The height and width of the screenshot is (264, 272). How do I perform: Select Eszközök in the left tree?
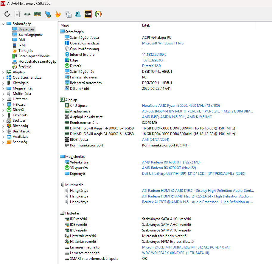pos(20,115)
